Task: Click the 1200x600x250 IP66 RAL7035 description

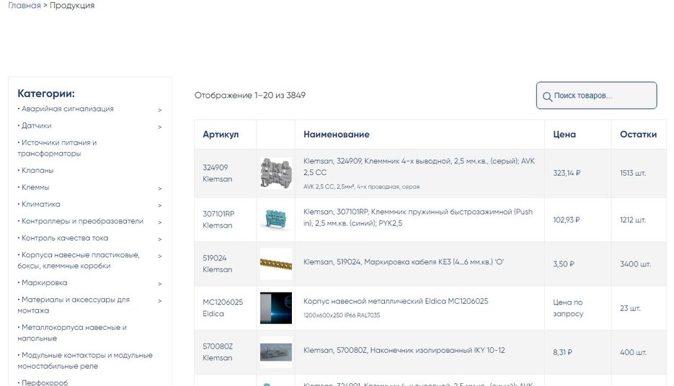Action: pyautogui.click(x=342, y=315)
